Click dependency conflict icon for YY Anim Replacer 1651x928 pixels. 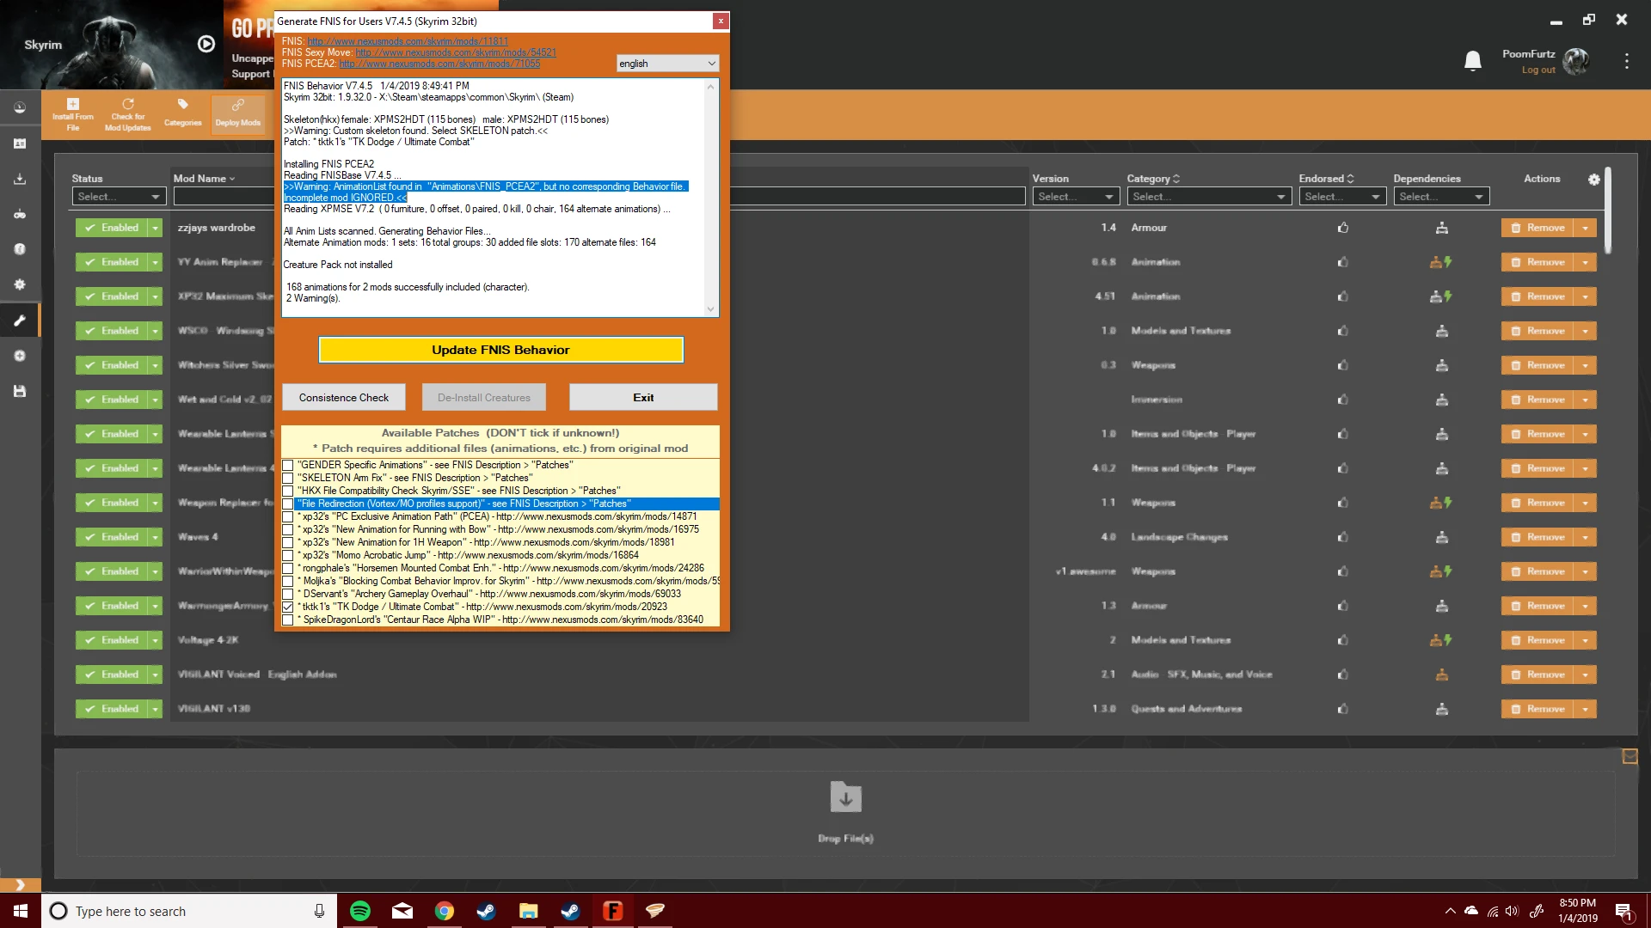click(1441, 262)
